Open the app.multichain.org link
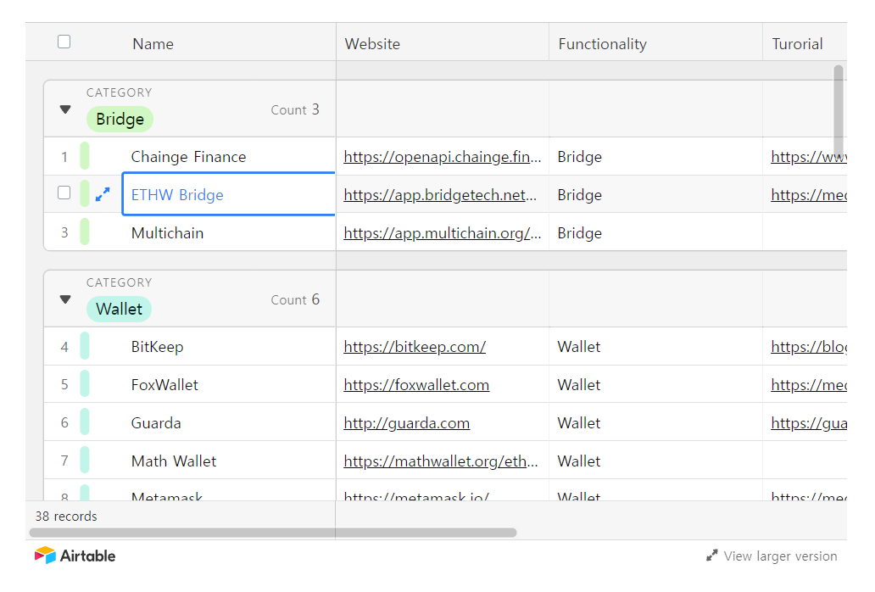Image resolution: width=875 pixels, height=592 pixels. pyautogui.click(x=442, y=233)
